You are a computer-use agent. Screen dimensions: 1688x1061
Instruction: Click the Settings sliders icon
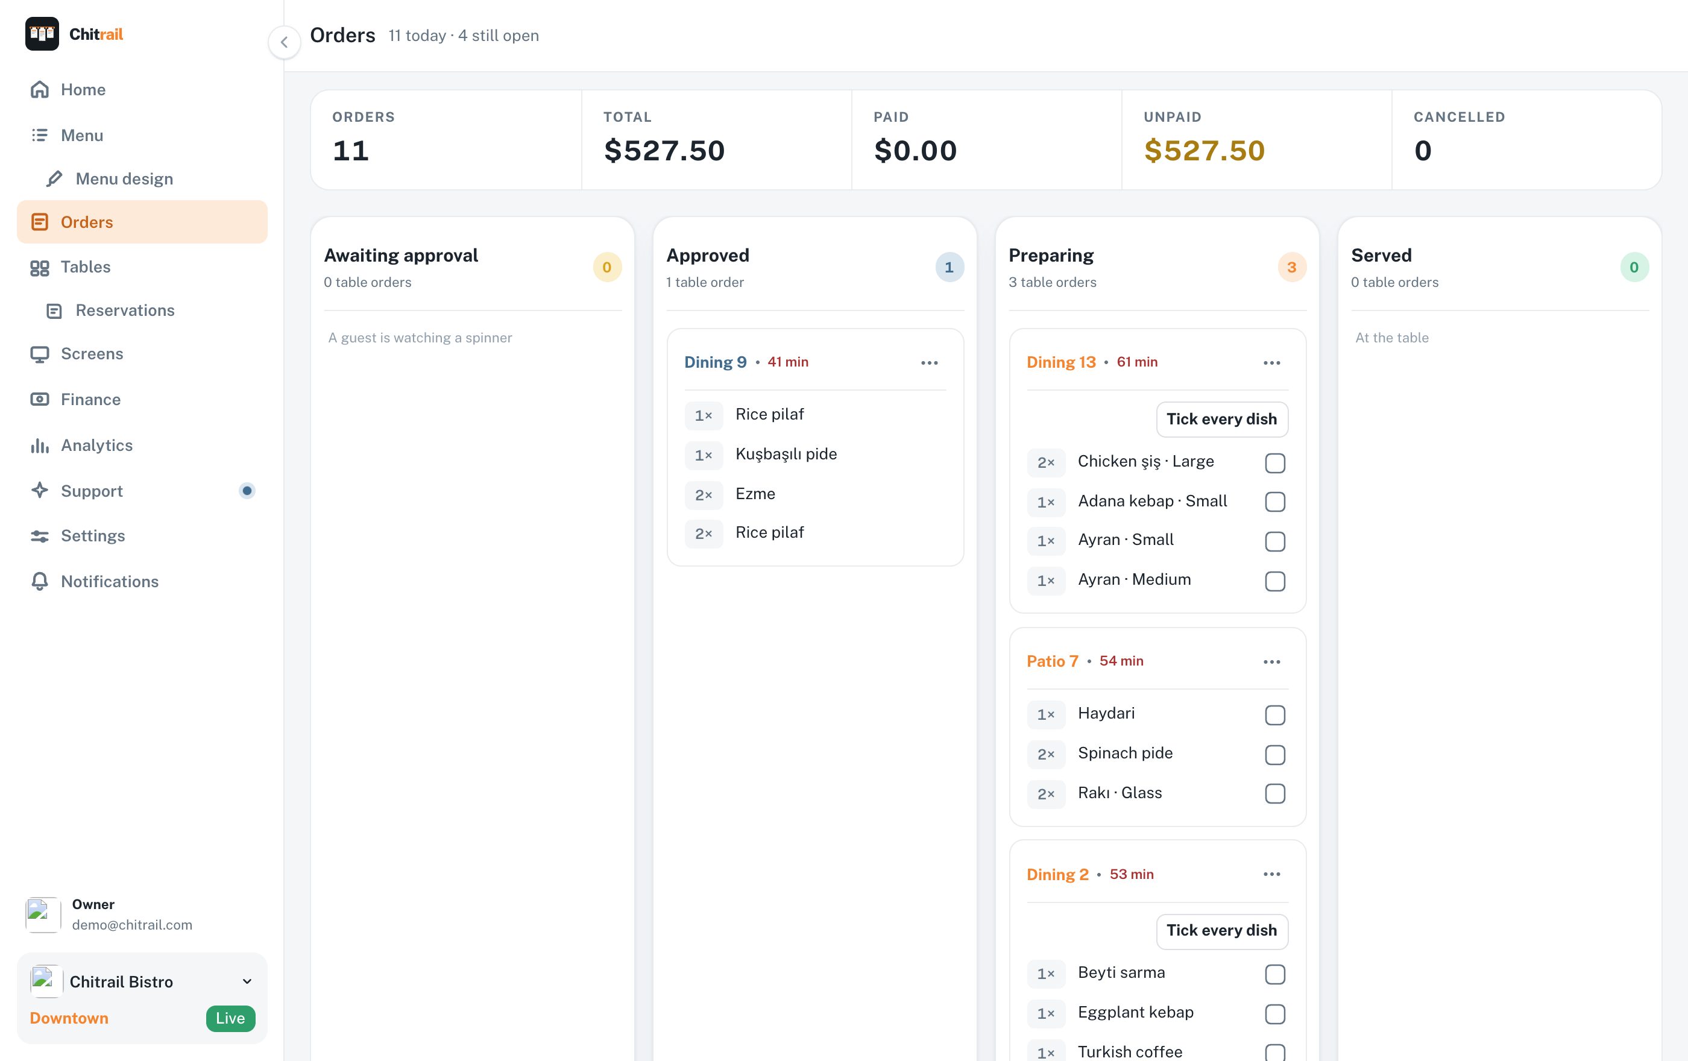(x=40, y=536)
